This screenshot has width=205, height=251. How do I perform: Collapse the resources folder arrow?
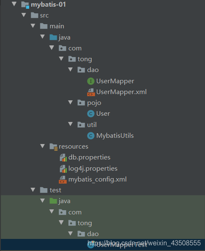tap(42, 146)
